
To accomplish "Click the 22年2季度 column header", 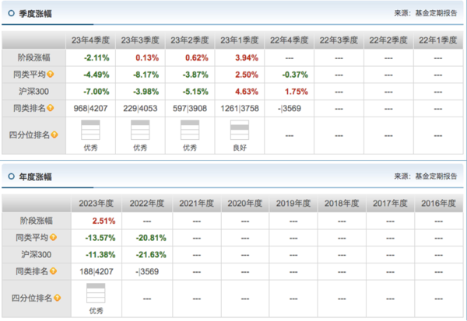I will pyautogui.click(x=388, y=40).
